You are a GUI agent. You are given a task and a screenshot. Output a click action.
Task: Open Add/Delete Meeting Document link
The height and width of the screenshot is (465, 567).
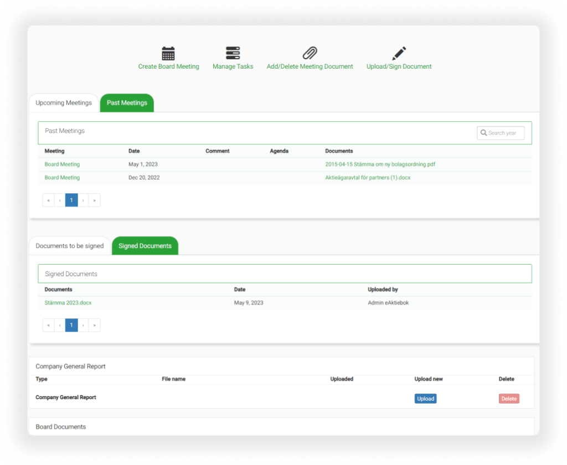[x=310, y=66]
